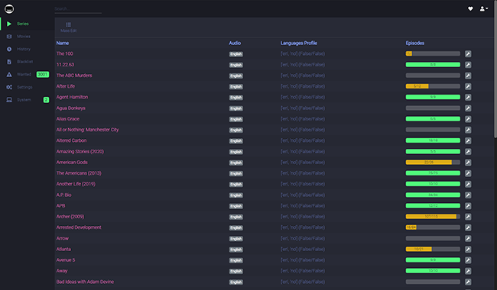Open Series in the sidebar
Screen dimensions: 497x290
[28, 24]
